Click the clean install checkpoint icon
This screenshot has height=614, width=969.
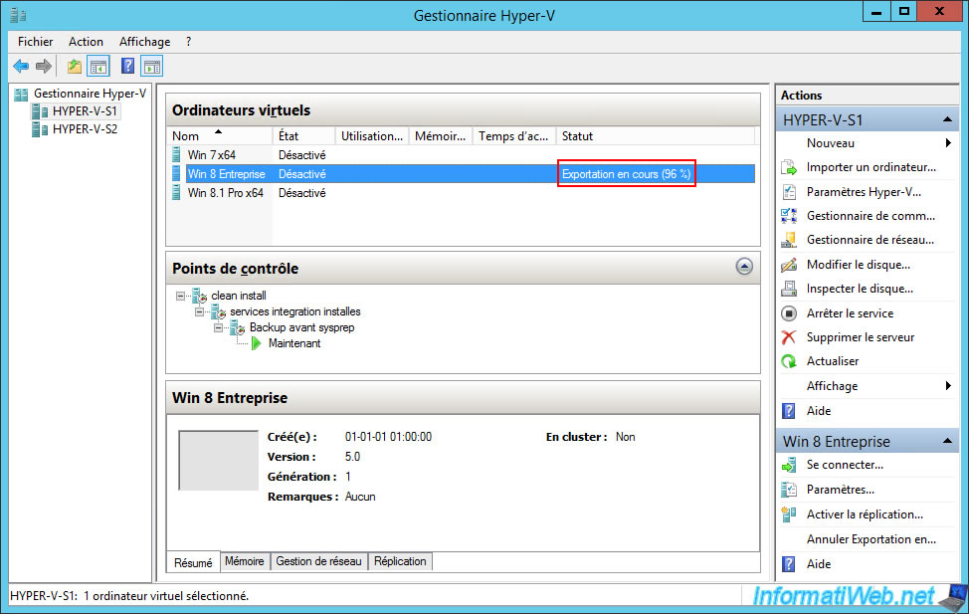point(200,297)
